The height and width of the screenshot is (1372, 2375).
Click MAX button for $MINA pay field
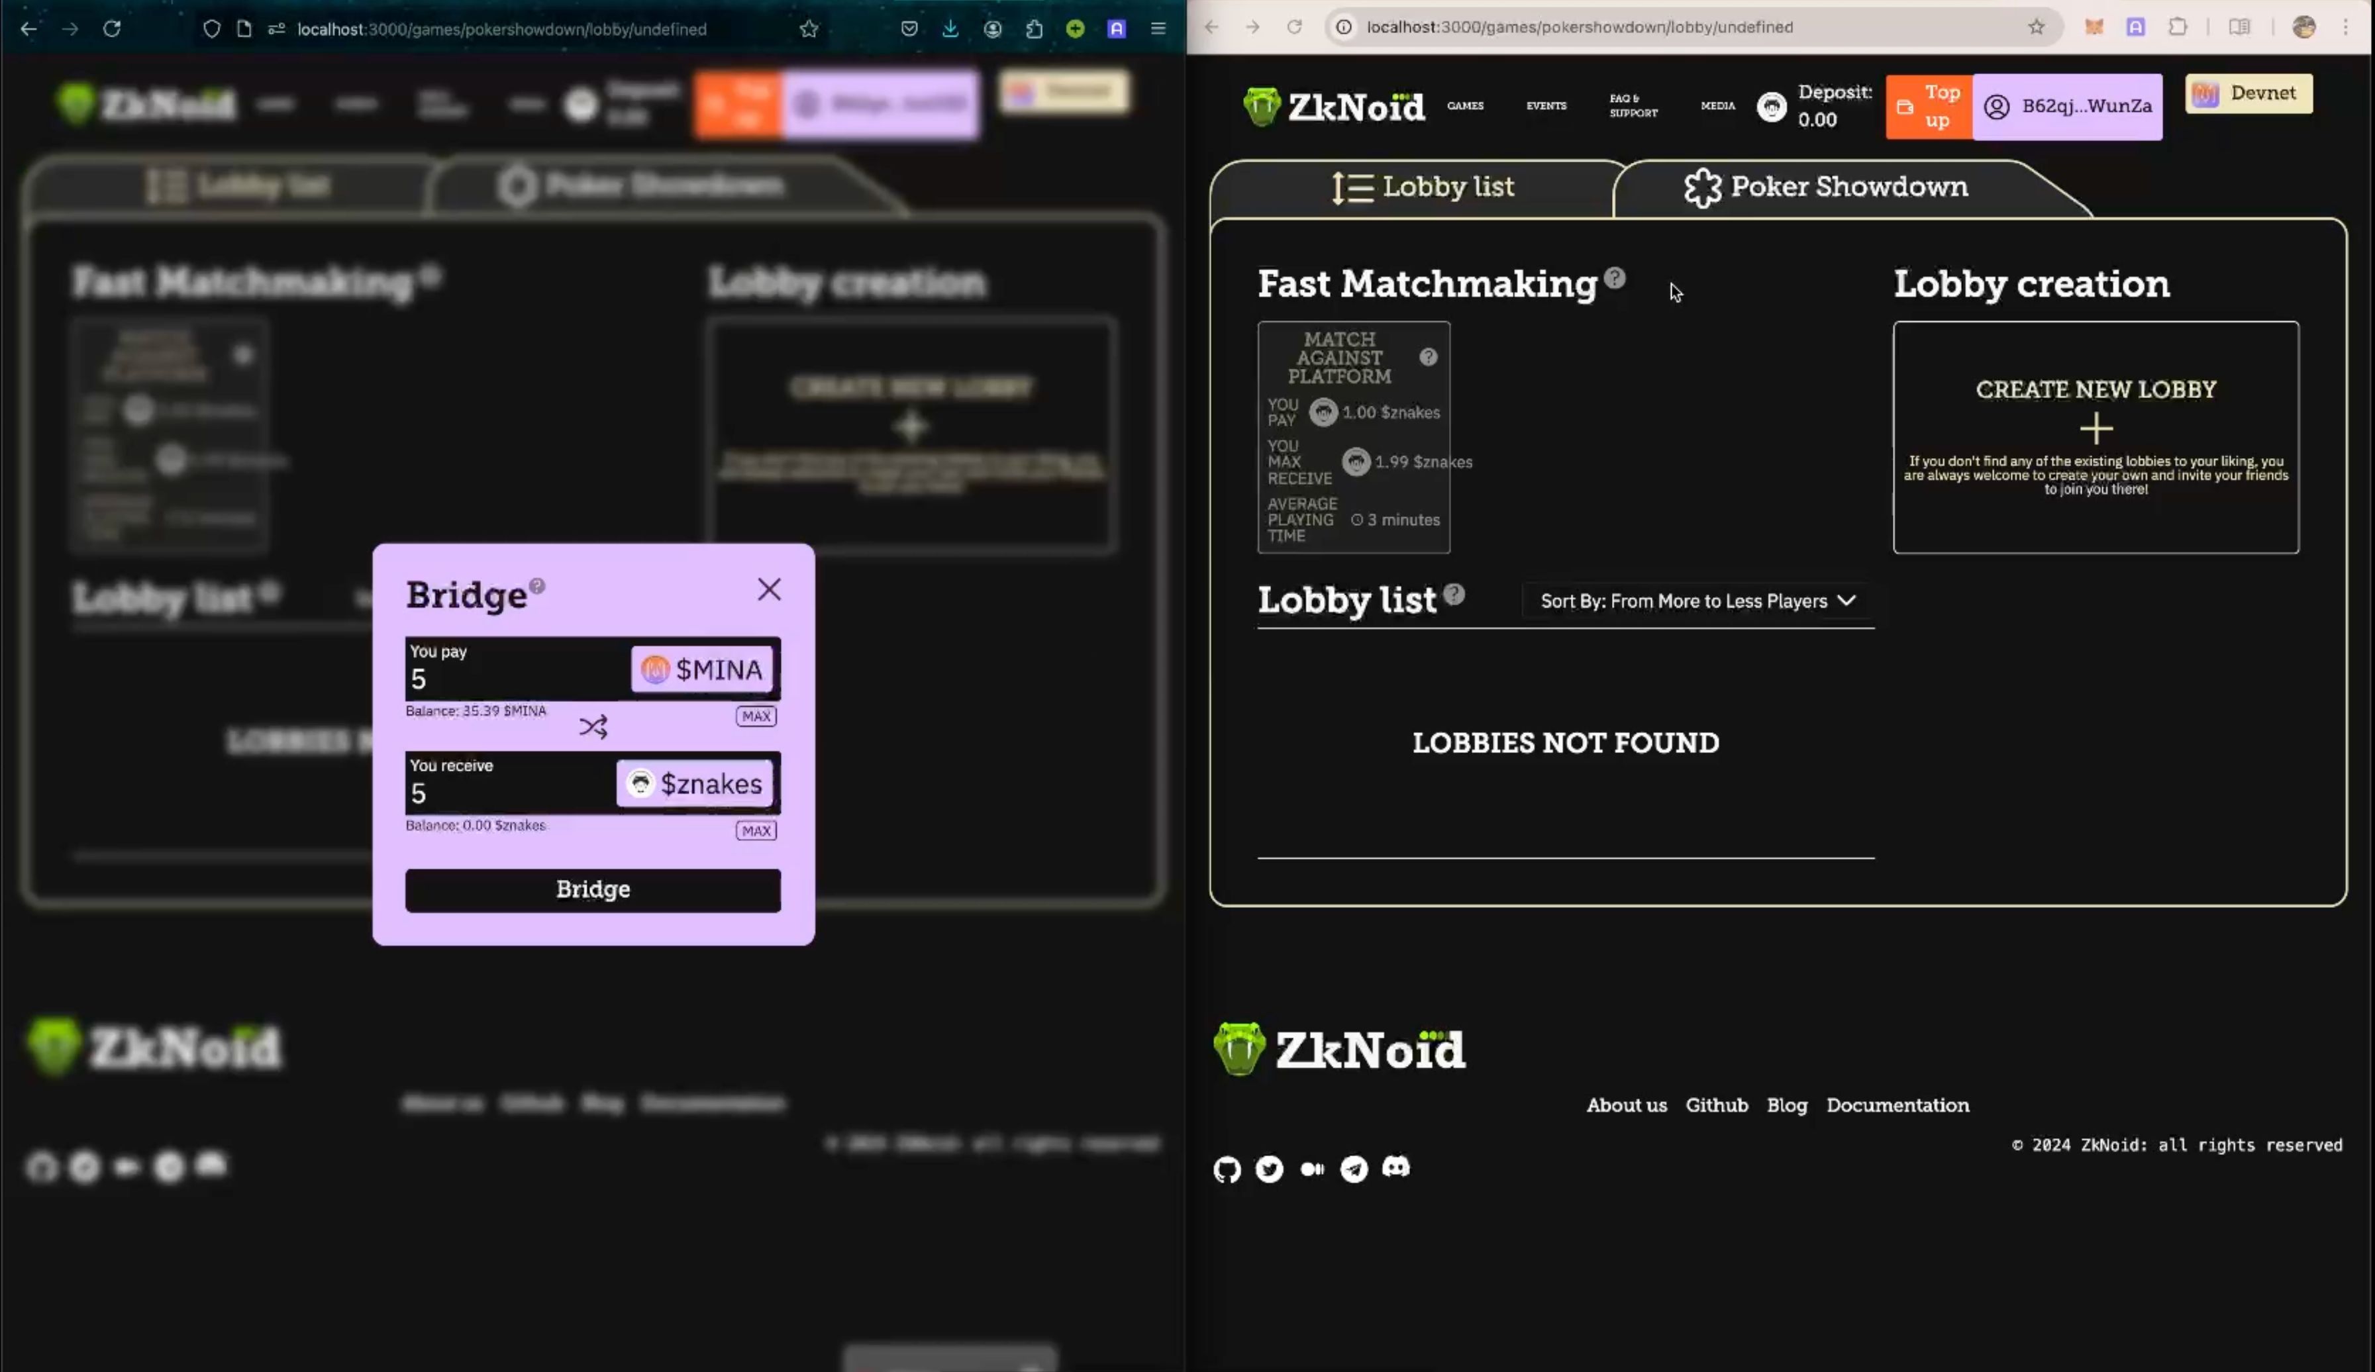point(756,715)
